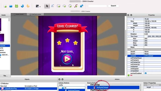This screenshot has height=91, width=161.
Task: Detach the Properties panel with the round icon
Action: (131, 15)
